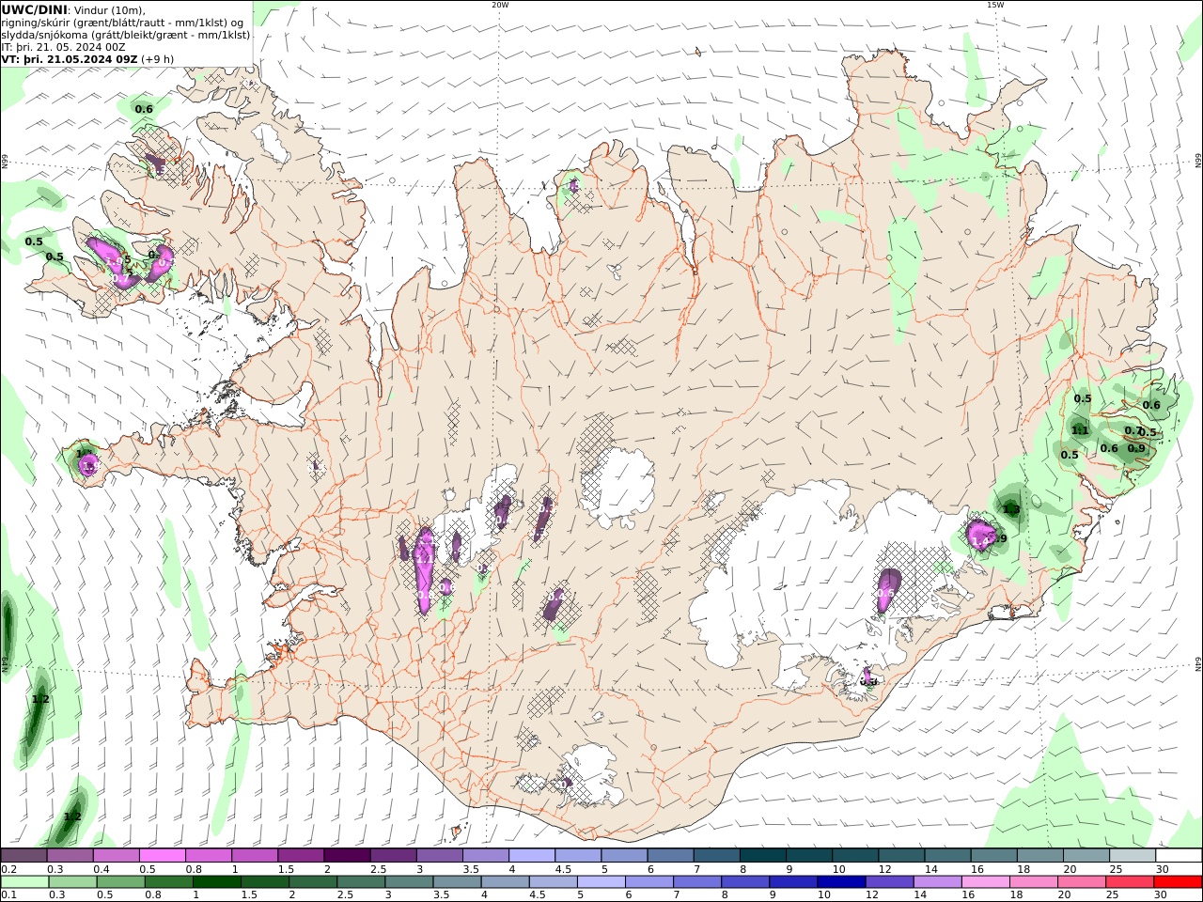
Task: Click the 'IT: þri. 21. 05. 2024 00Z' line
Action: click(61, 47)
